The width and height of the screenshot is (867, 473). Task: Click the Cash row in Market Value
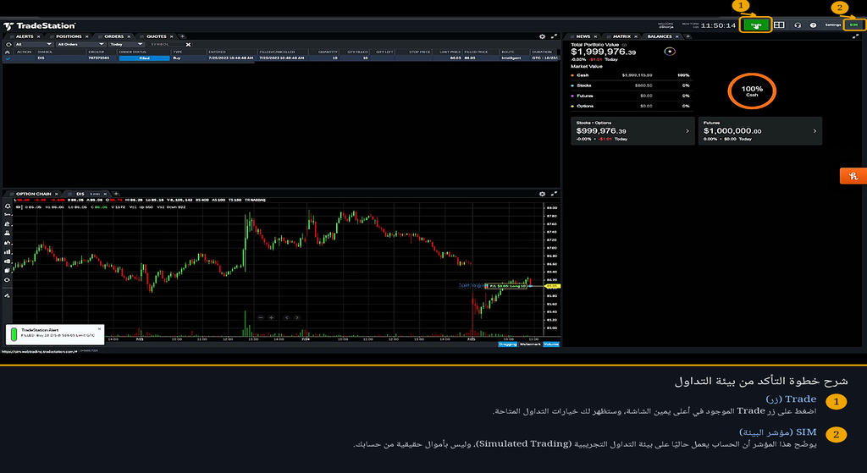click(x=631, y=75)
